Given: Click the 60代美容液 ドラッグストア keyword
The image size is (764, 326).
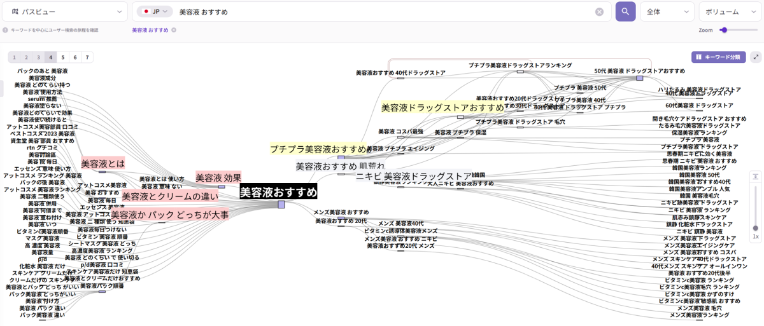Looking at the screenshot, I should pyautogui.click(x=699, y=105).
